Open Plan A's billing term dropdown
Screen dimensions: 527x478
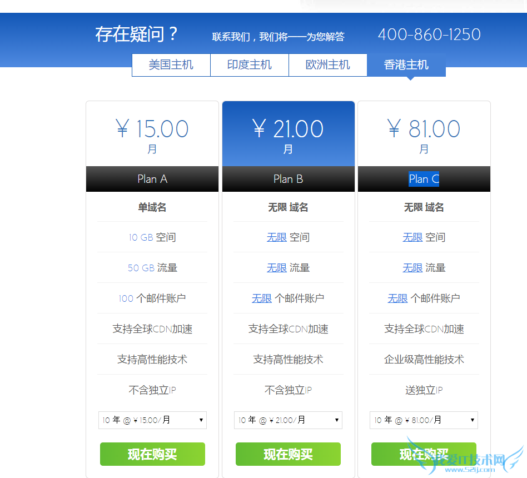pos(152,420)
